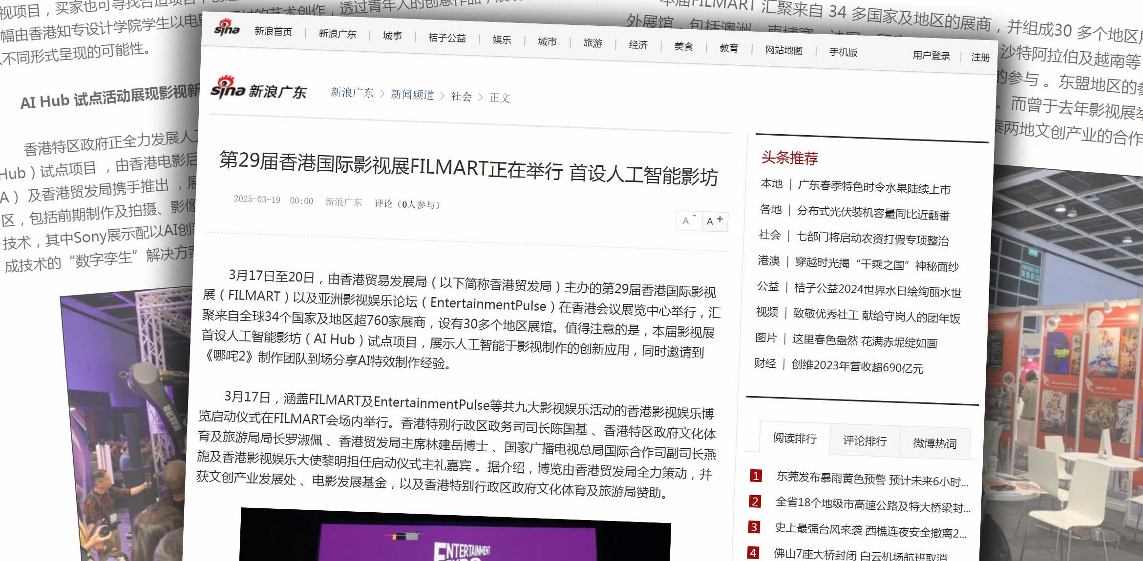Open 教育 navigation item
Screen dimensions: 1143x561
(x=729, y=48)
